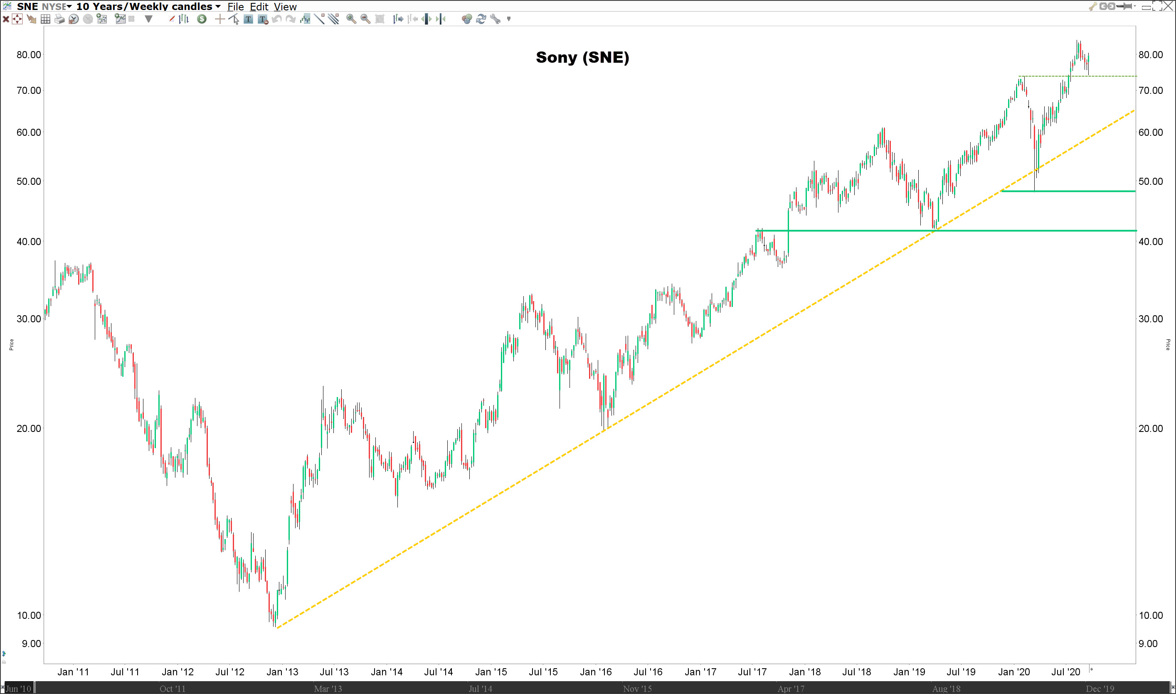Select the red pencil draw tool

click(x=172, y=19)
